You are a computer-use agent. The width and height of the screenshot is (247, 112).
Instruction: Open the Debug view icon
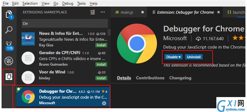click(x=9, y=61)
